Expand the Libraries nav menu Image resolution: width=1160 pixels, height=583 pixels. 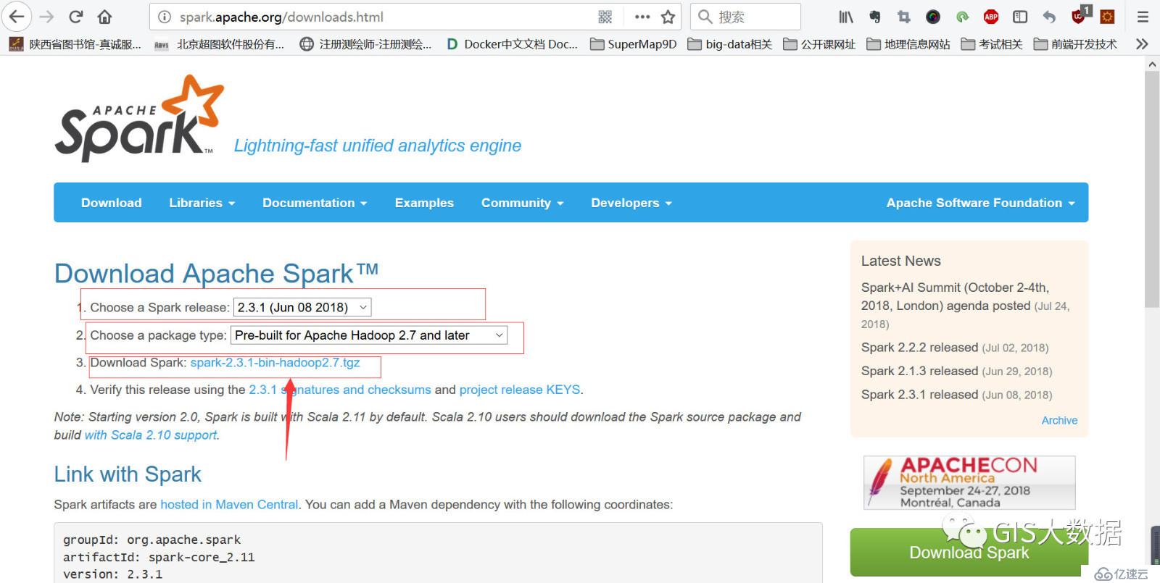[x=202, y=203]
